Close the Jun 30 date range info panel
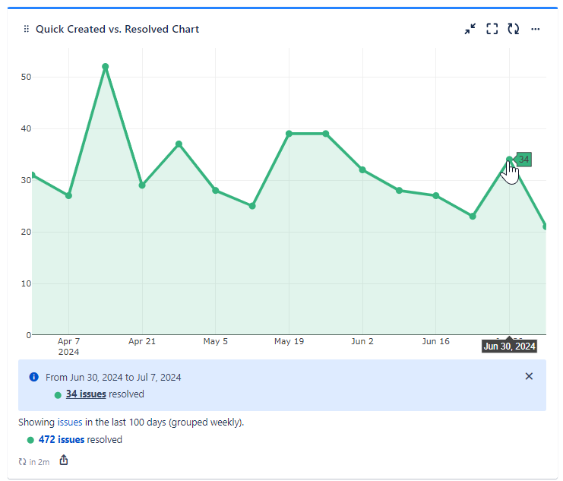The image size is (563, 481). [x=529, y=376]
